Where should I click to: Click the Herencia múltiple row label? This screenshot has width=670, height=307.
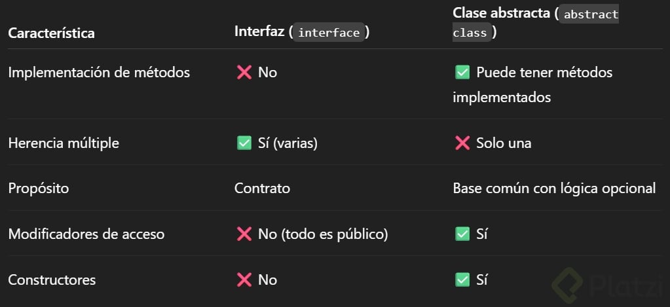pos(64,143)
